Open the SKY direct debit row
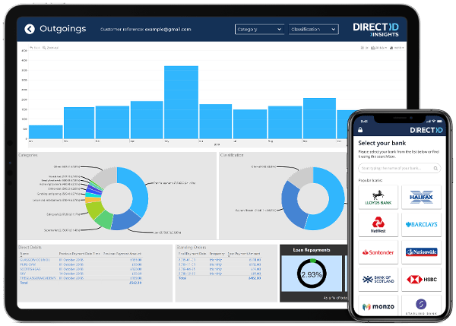456x326 pixels. [x=81, y=274]
